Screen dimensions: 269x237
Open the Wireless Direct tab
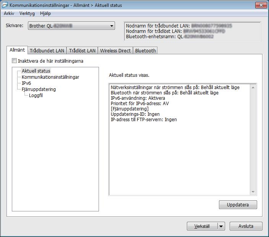tap(115, 50)
